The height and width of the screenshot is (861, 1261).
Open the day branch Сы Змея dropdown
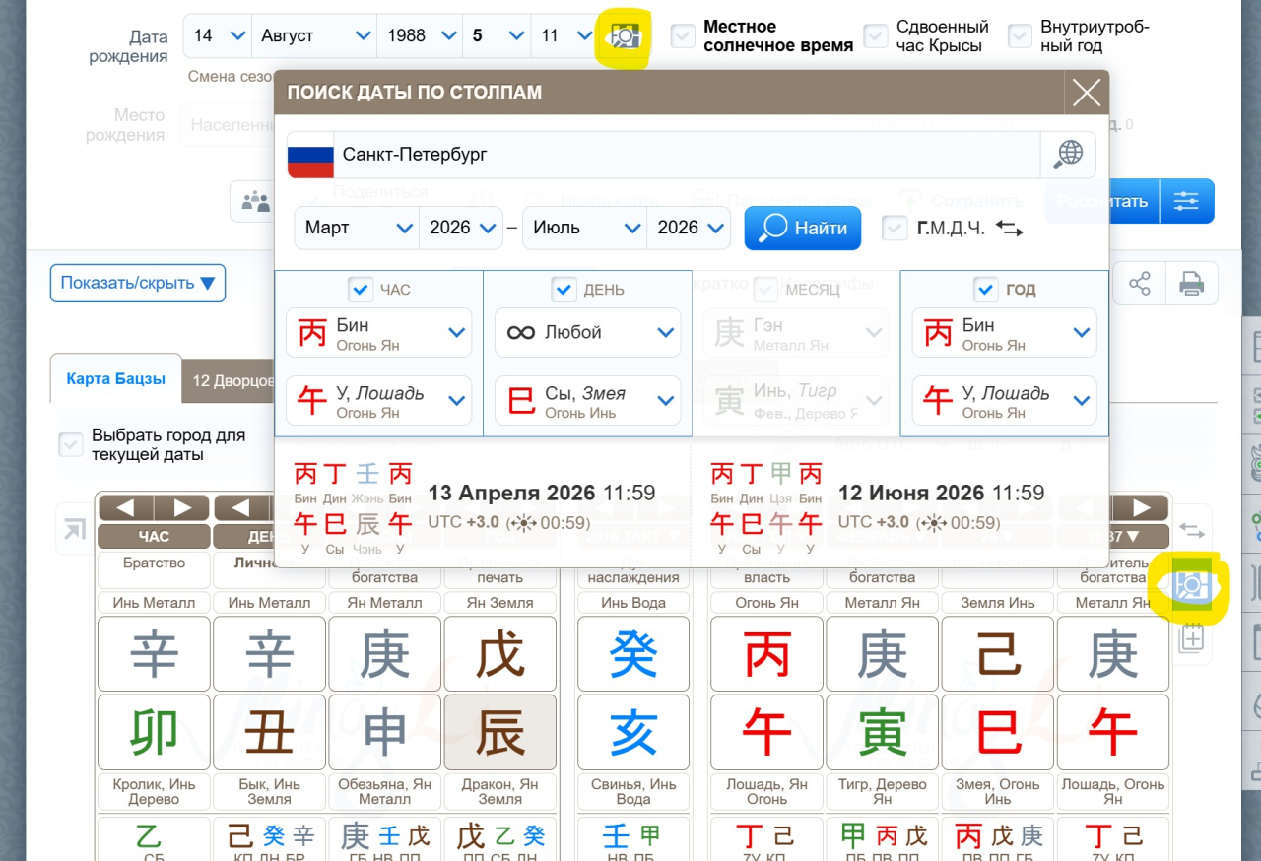click(587, 401)
